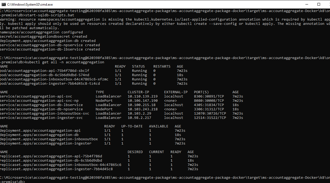This screenshot has width=330, height=183.
Task: Minimize the command prompt window
Action: pos(302,4)
